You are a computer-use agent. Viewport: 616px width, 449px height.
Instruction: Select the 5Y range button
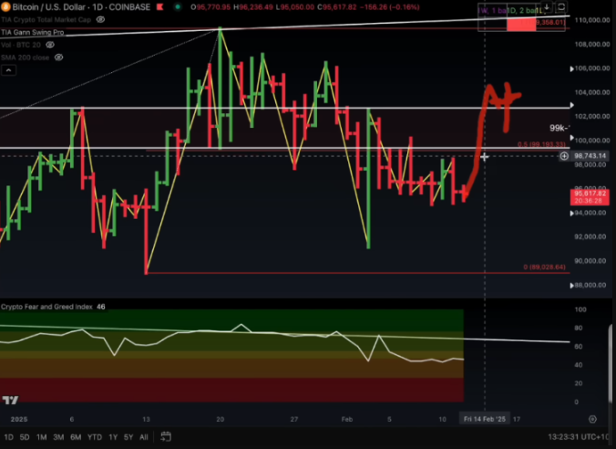[128, 437]
